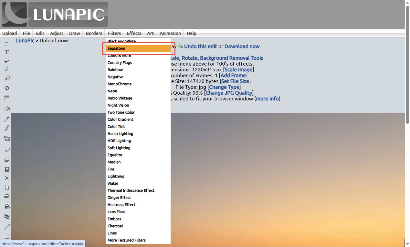Select the Eraser tool
The image size is (410, 247).
[x=7, y=149]
